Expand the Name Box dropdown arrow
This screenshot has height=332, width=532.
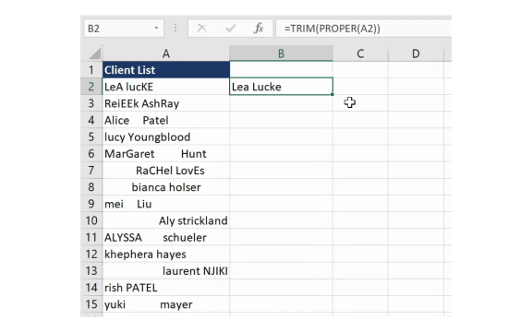[x=156, y=28]
